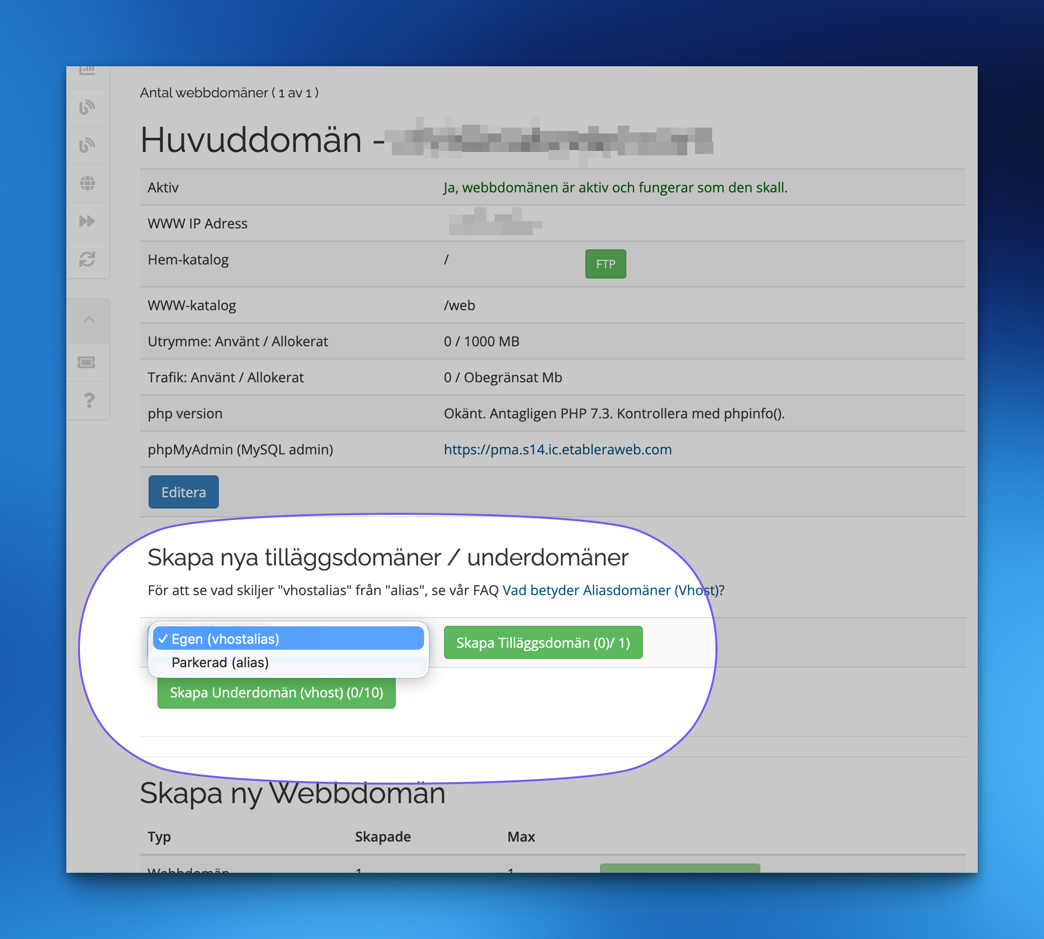Open the lower blog feed sidebar icon

(x=87, y=145)
